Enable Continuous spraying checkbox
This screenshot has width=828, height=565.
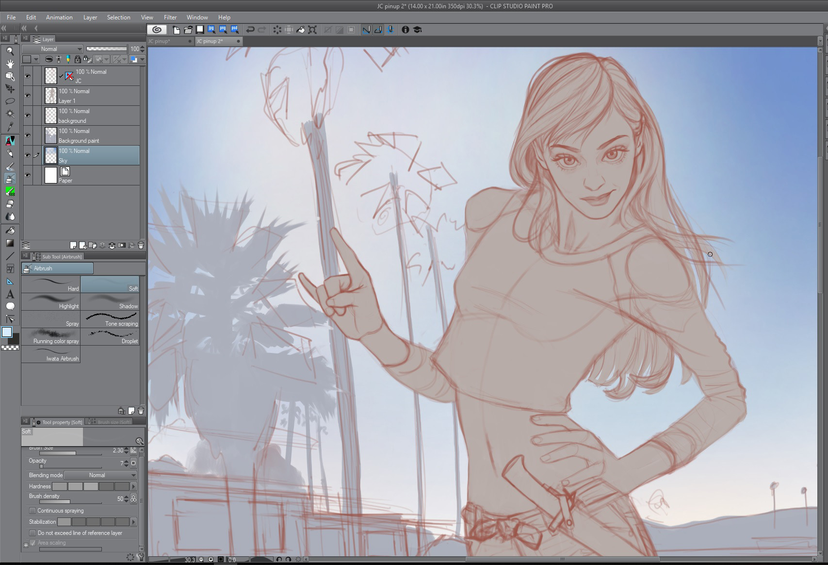click(32, 511)
